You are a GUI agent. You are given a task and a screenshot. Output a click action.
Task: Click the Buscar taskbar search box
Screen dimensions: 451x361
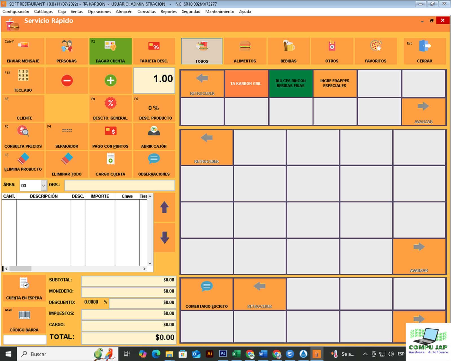(x=68, y=354)
